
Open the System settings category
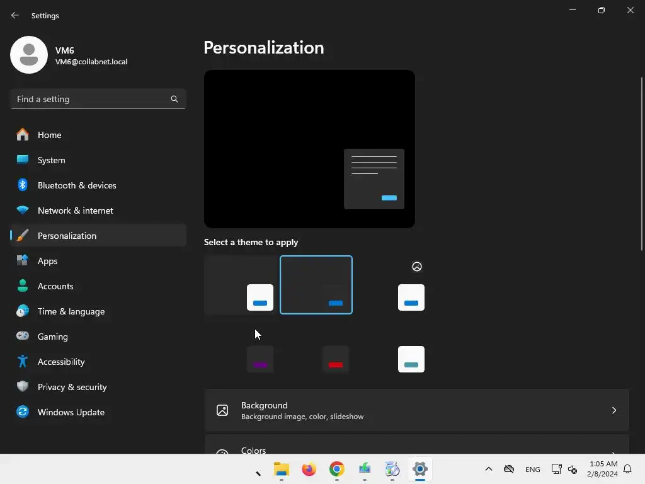98,160
